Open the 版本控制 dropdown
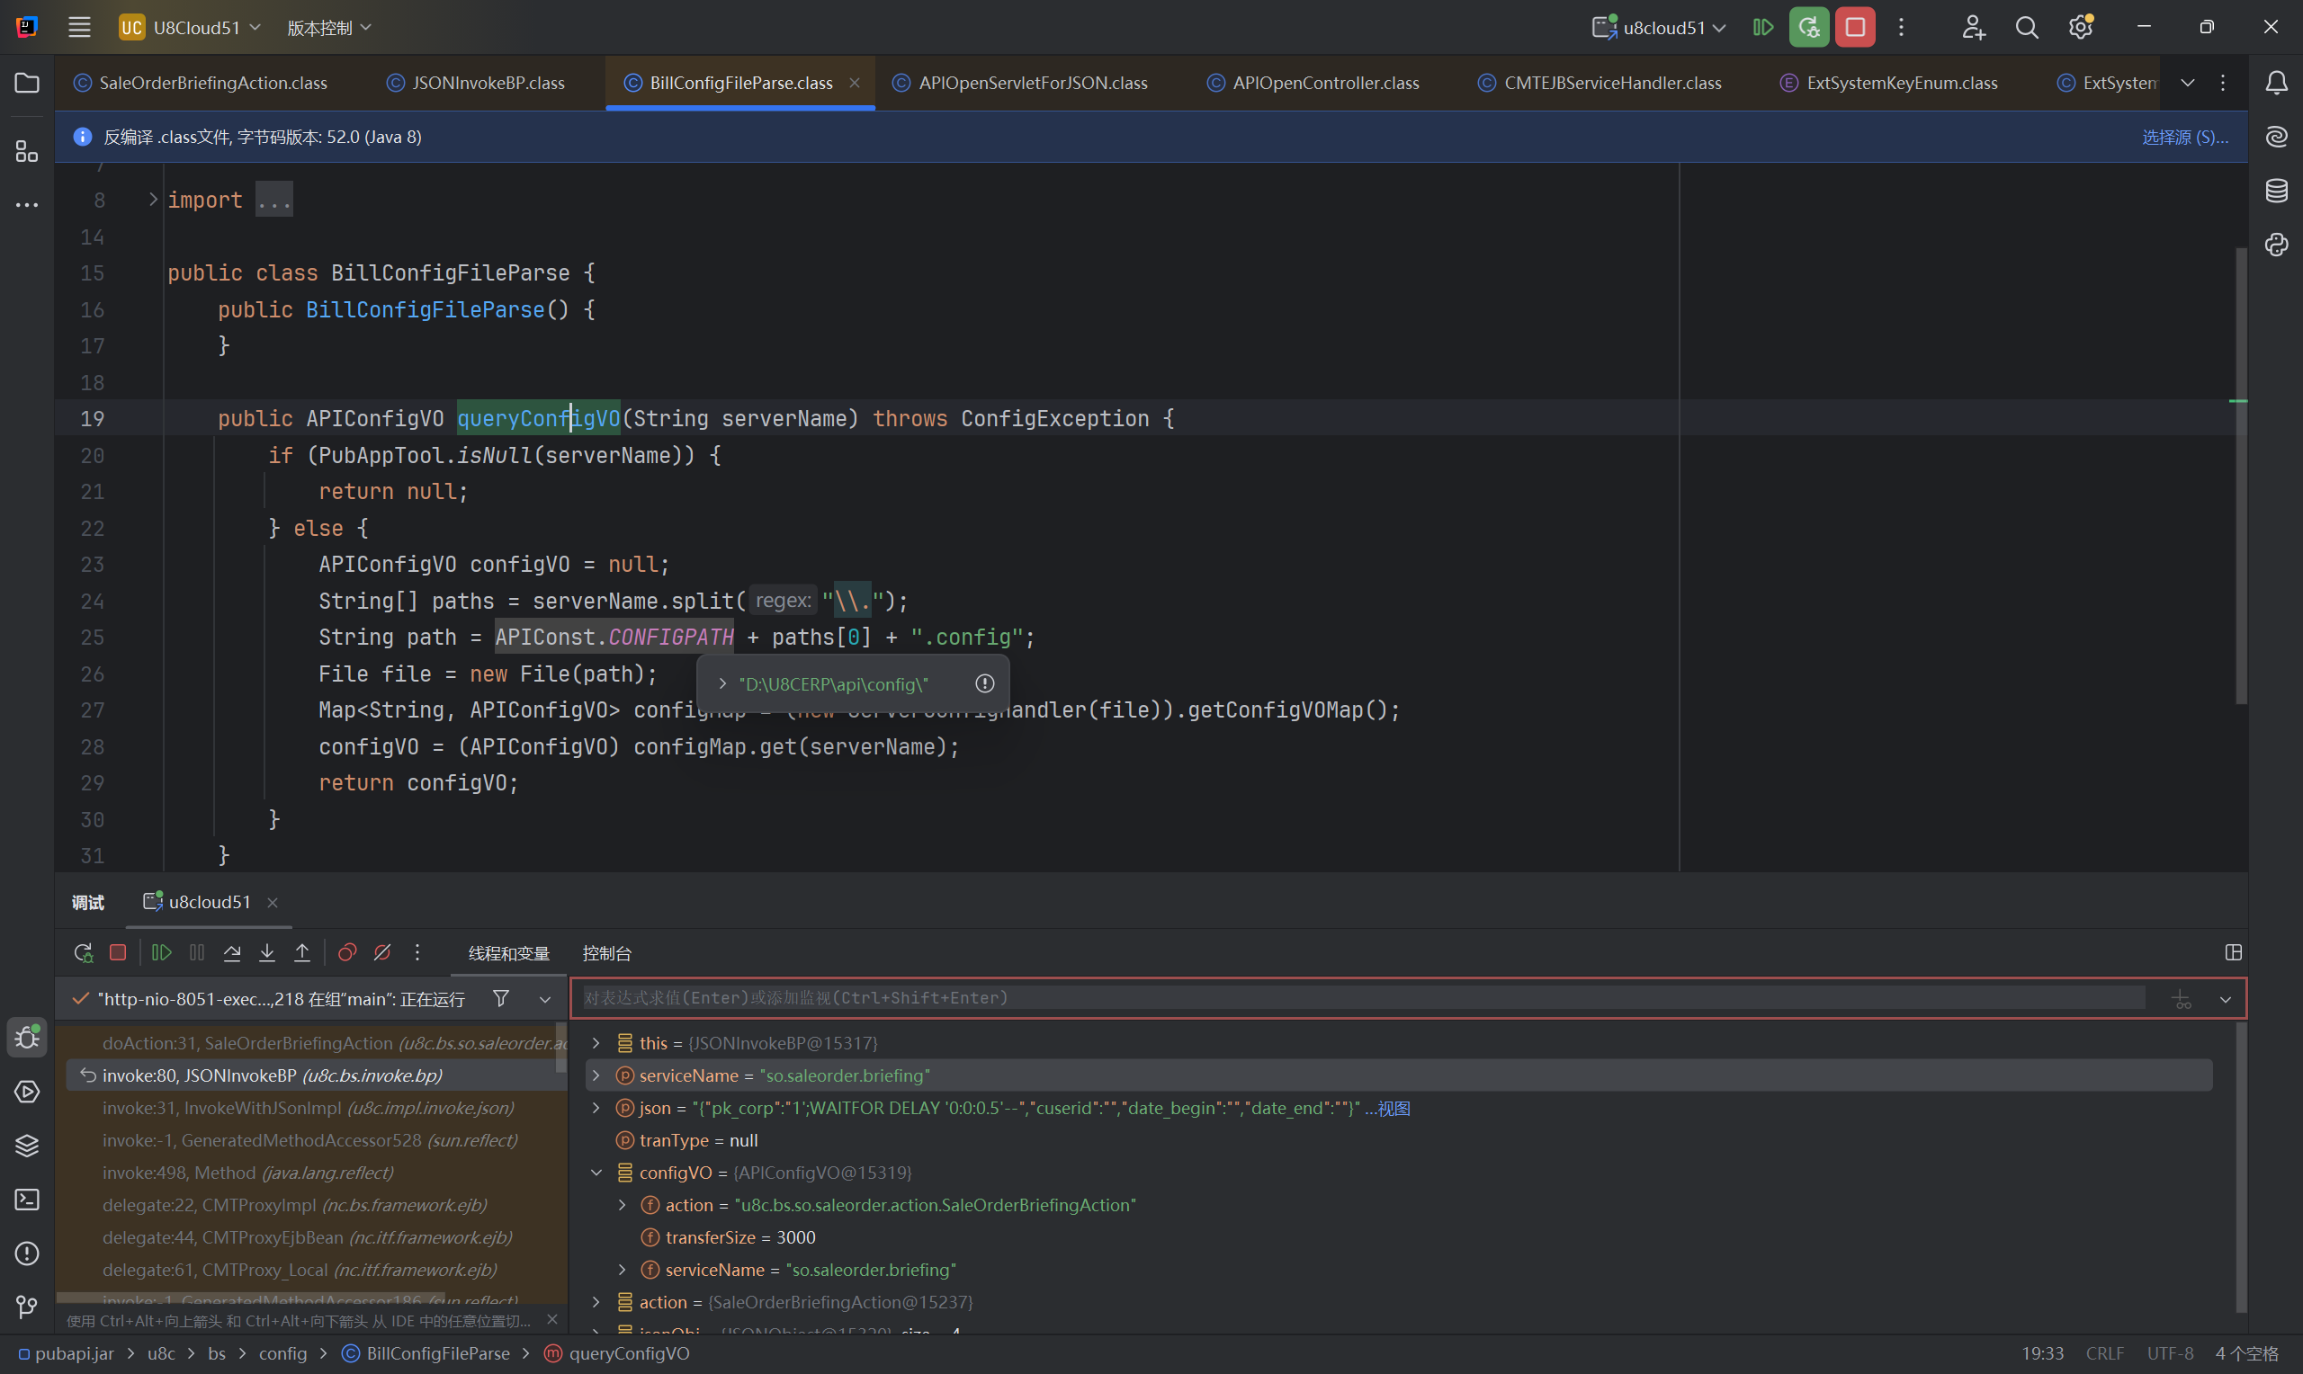 tap(328, 28)
